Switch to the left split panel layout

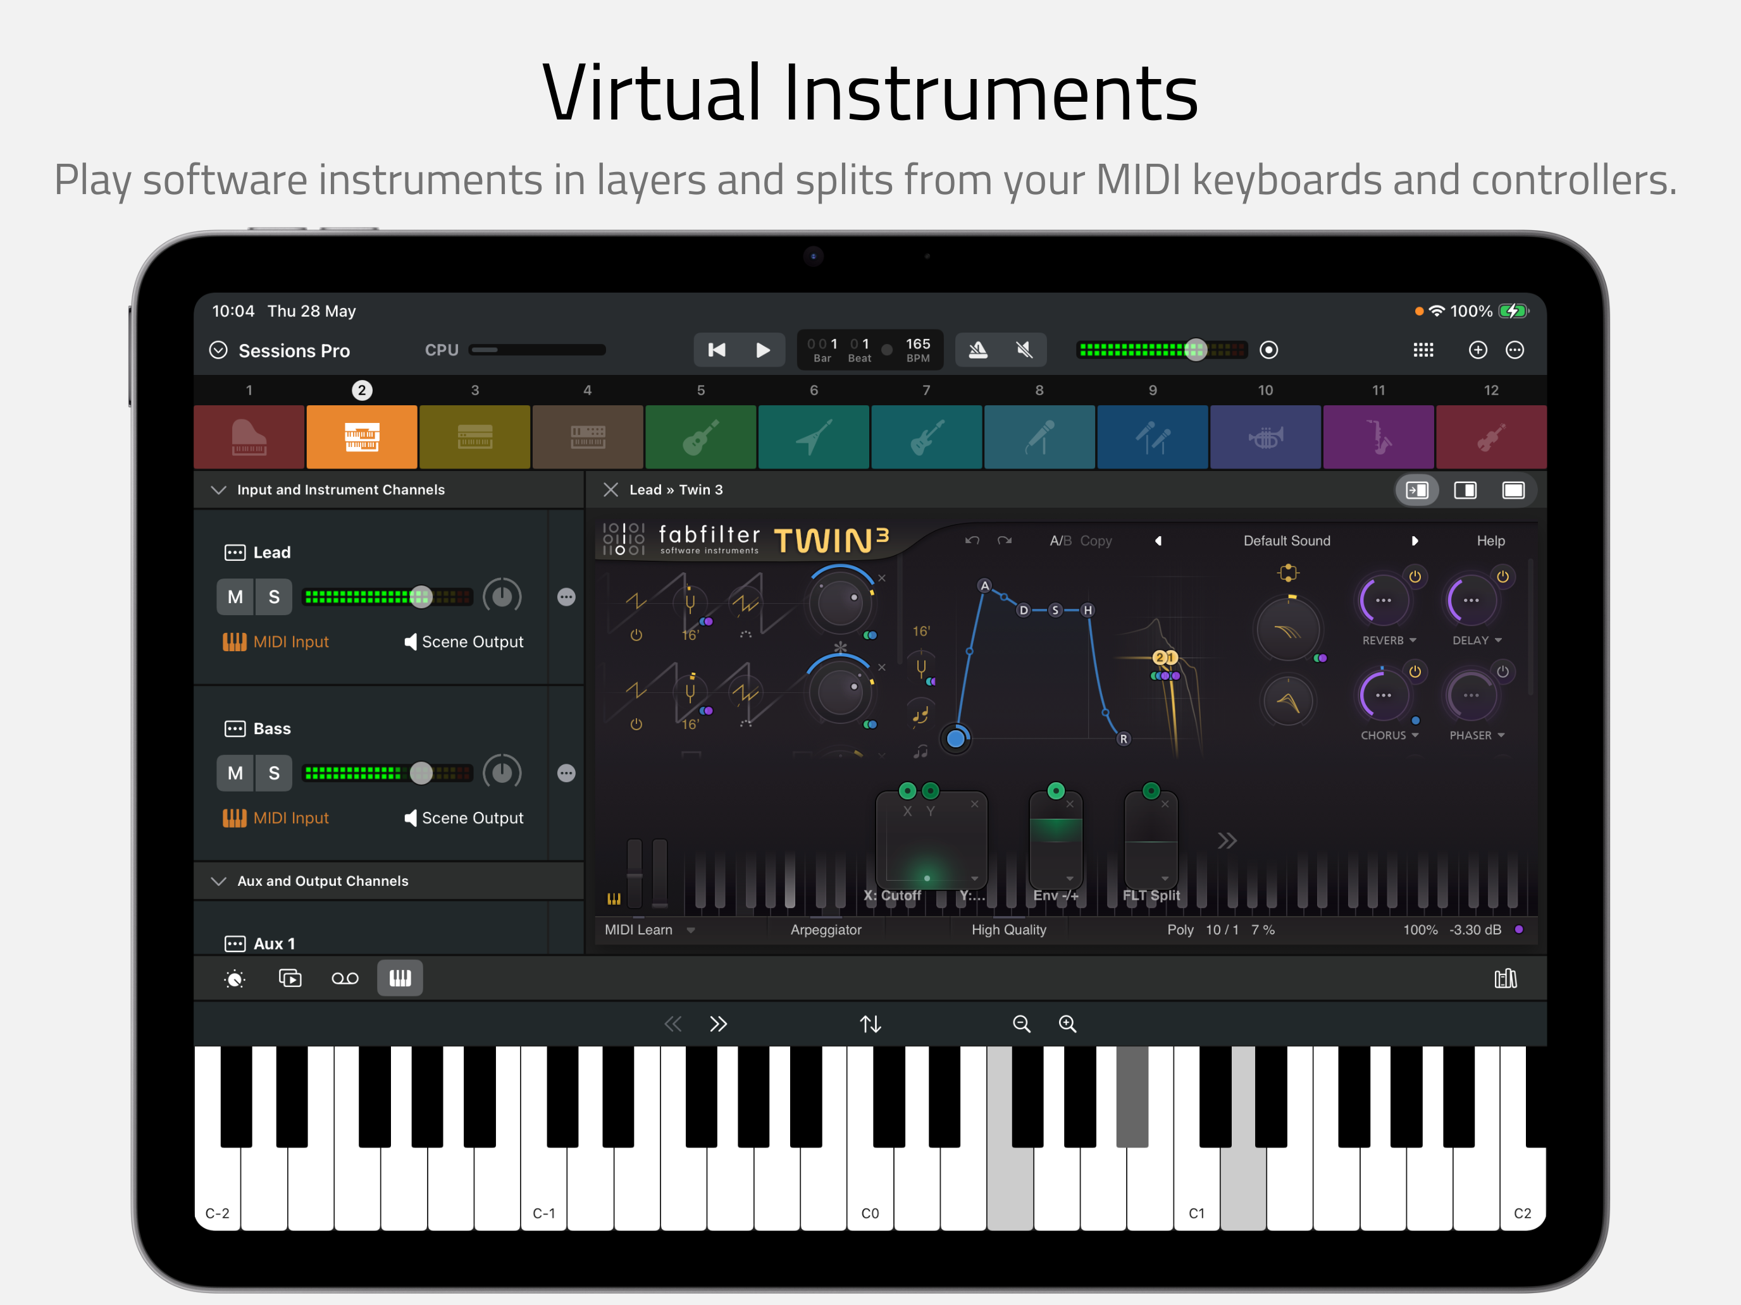click(x=1416, y=490)
